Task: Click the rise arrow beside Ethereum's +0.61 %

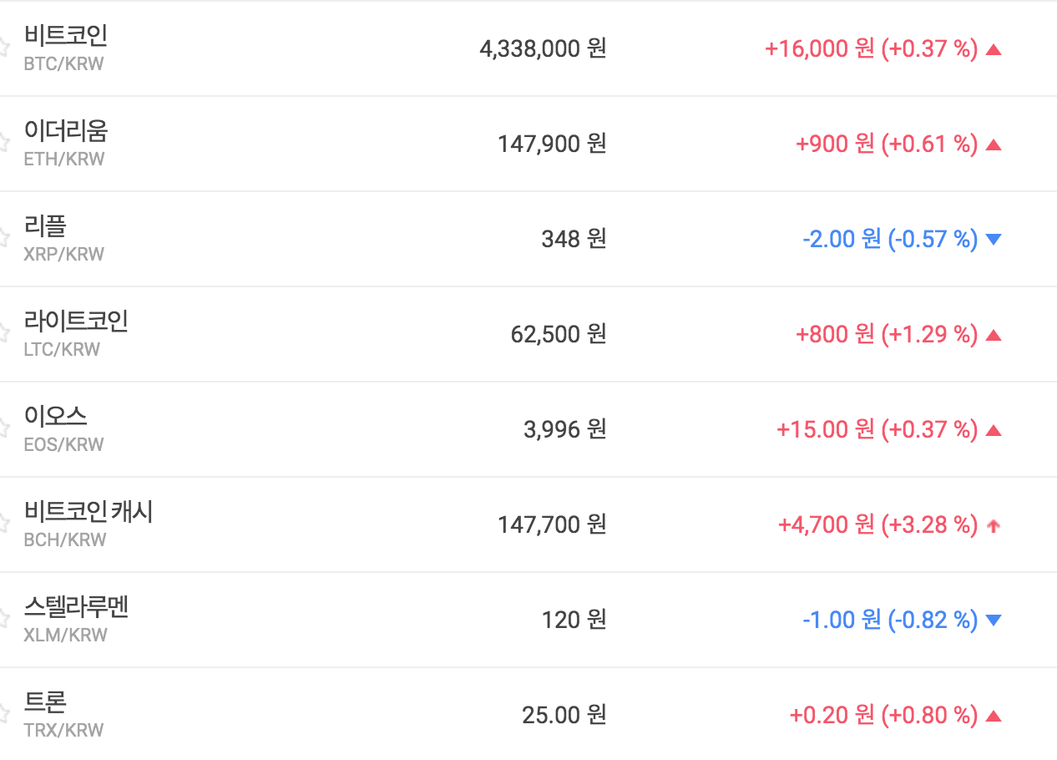Action: pyautogui.click(x=993, y=144)
